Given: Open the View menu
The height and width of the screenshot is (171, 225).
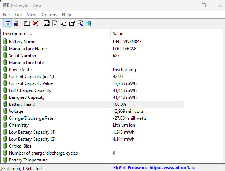Looking at the screenshot, I should coord(32,15).
